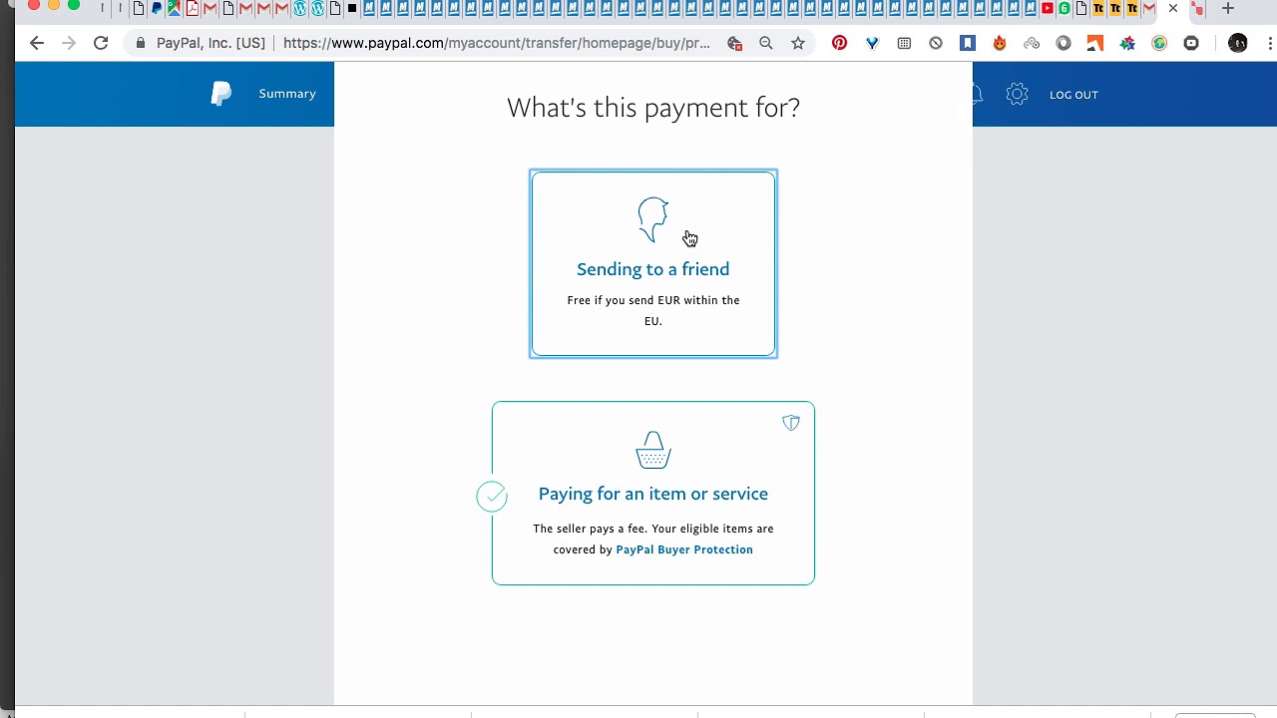Open the Summary menu item
Image resolution: width=1277 pixels, height=718 pixels.
(287, 94)
